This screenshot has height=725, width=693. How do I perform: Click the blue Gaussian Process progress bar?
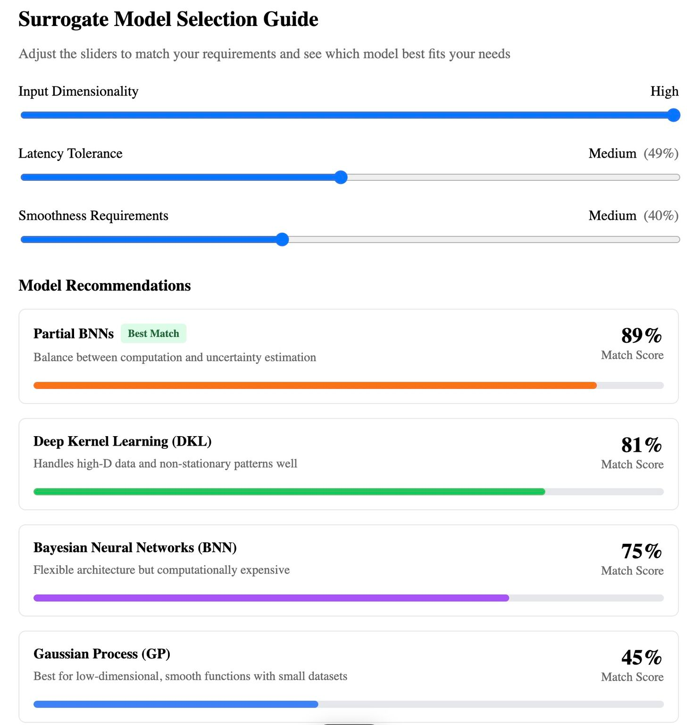[x=175, y=704]
